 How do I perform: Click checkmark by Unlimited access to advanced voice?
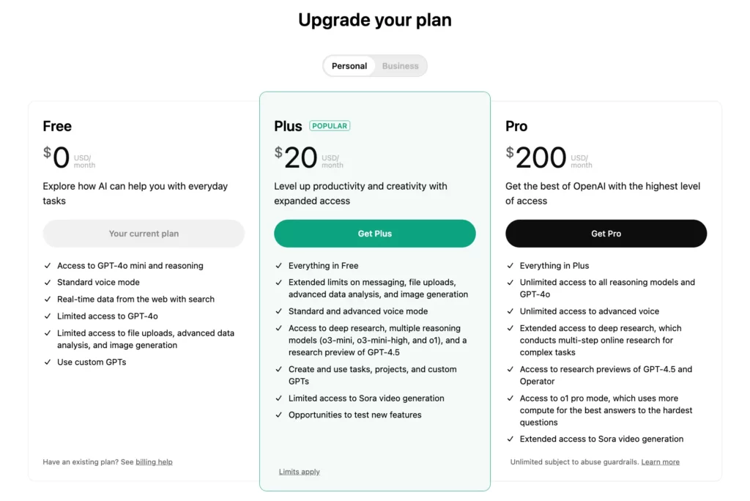(510, 311)
